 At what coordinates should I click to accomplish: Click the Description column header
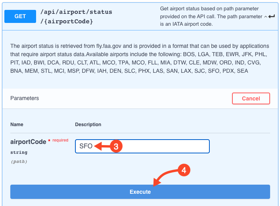coord(88,124)
